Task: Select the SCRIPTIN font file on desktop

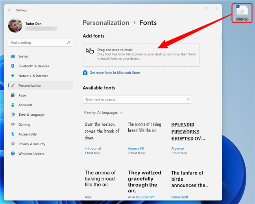Action: (242, 13)
